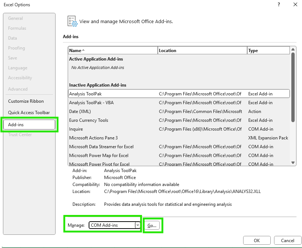
Task: Click the add-in Description text
Action: (x=168, y=204)
